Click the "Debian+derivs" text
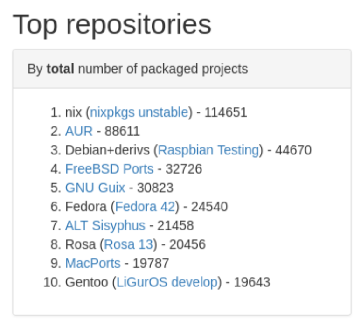 107,150
